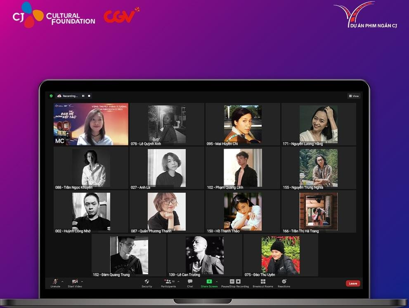Click the red Leave button
This screenshot has height=308, width=409.
coord(353,283)
